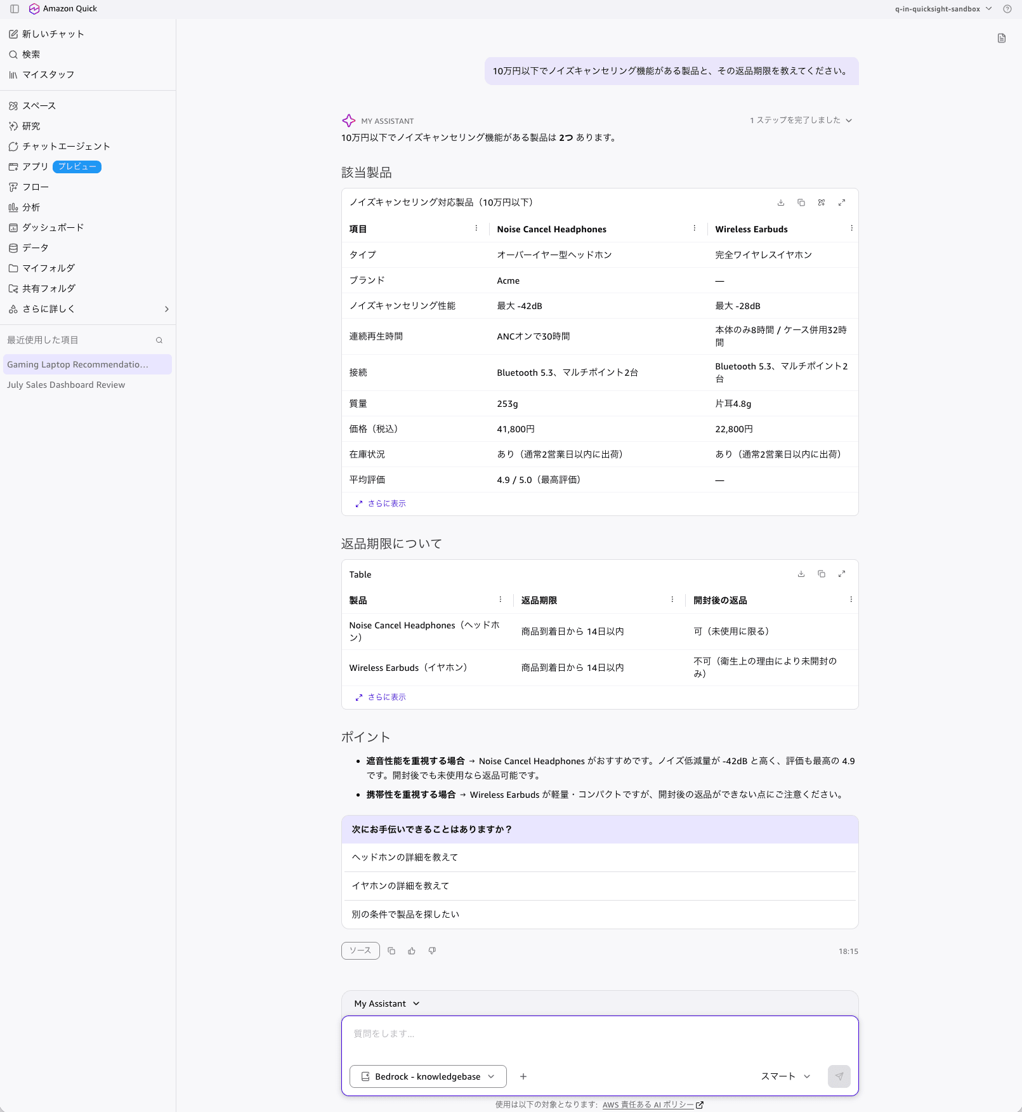The height and width of the screenshot is (1112, 1022).
Task: Open column menu for Noise Cancel Headphones header
Action: [695, 228]
